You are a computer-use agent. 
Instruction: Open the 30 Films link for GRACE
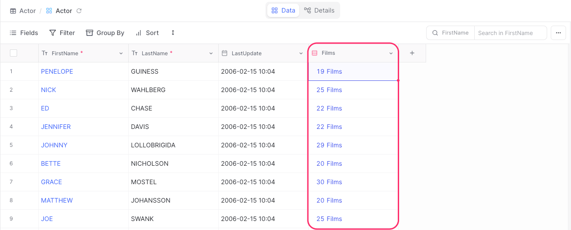[329, 182]
